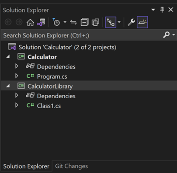Open Properties with the wrench icon
This screenshot has height=173, width=177.
[131, 22]
